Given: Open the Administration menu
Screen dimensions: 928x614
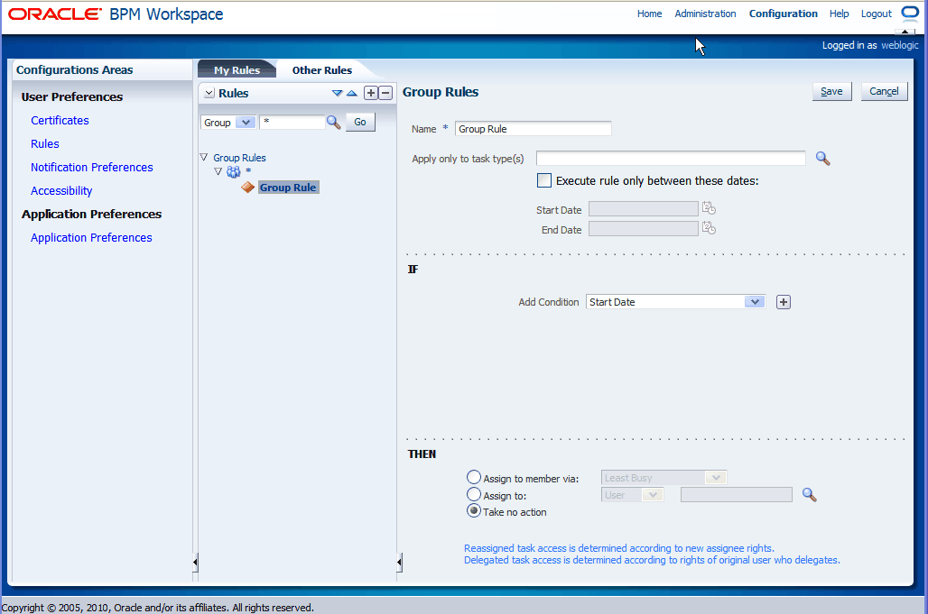Looking at the screenshot, I should tap(705, 14).
